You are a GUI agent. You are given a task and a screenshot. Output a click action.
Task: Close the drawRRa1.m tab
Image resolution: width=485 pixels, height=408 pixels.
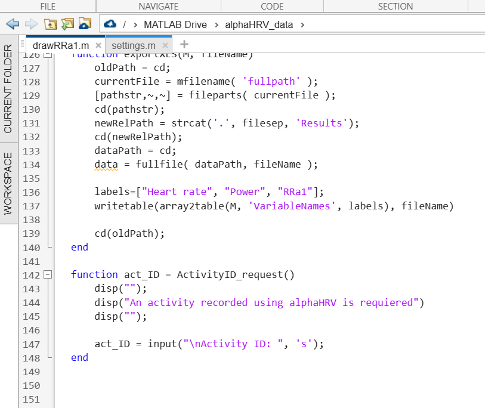98,45
